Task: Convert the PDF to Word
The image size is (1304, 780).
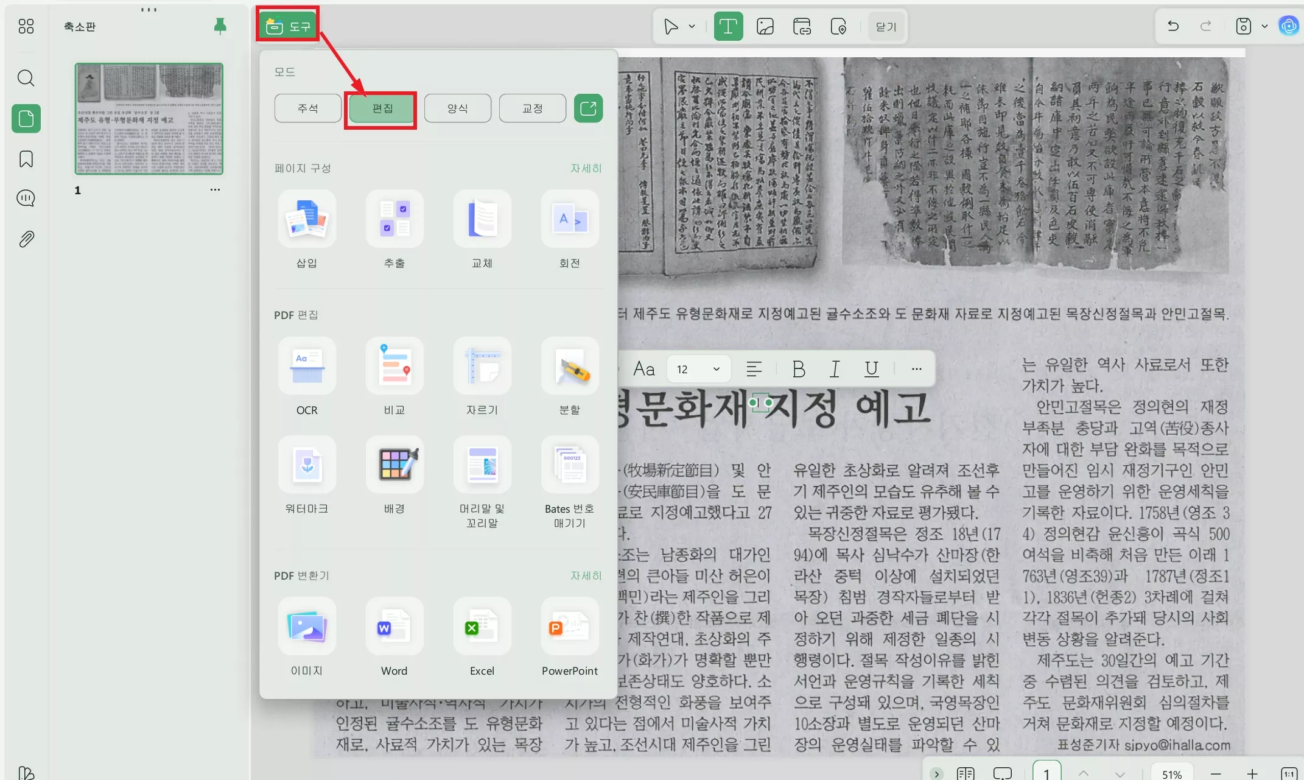Action: tap(394, 627)
